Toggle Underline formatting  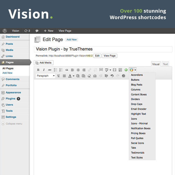pos(59,76)
